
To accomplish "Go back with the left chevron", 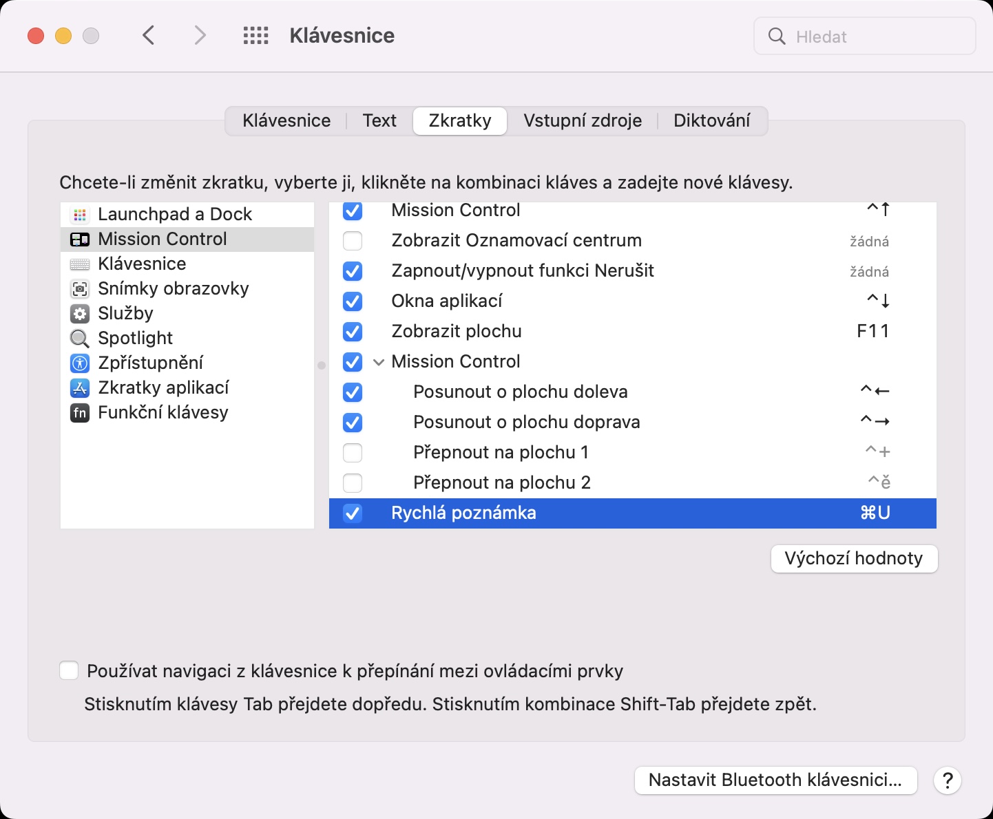I will coord(149,36).
